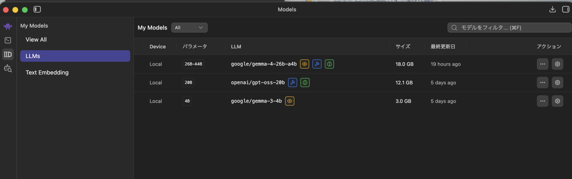This screenshot has height=179, width=572.
Task: Open settings gear for gemma-3-4b
Action: coord(557,101)
